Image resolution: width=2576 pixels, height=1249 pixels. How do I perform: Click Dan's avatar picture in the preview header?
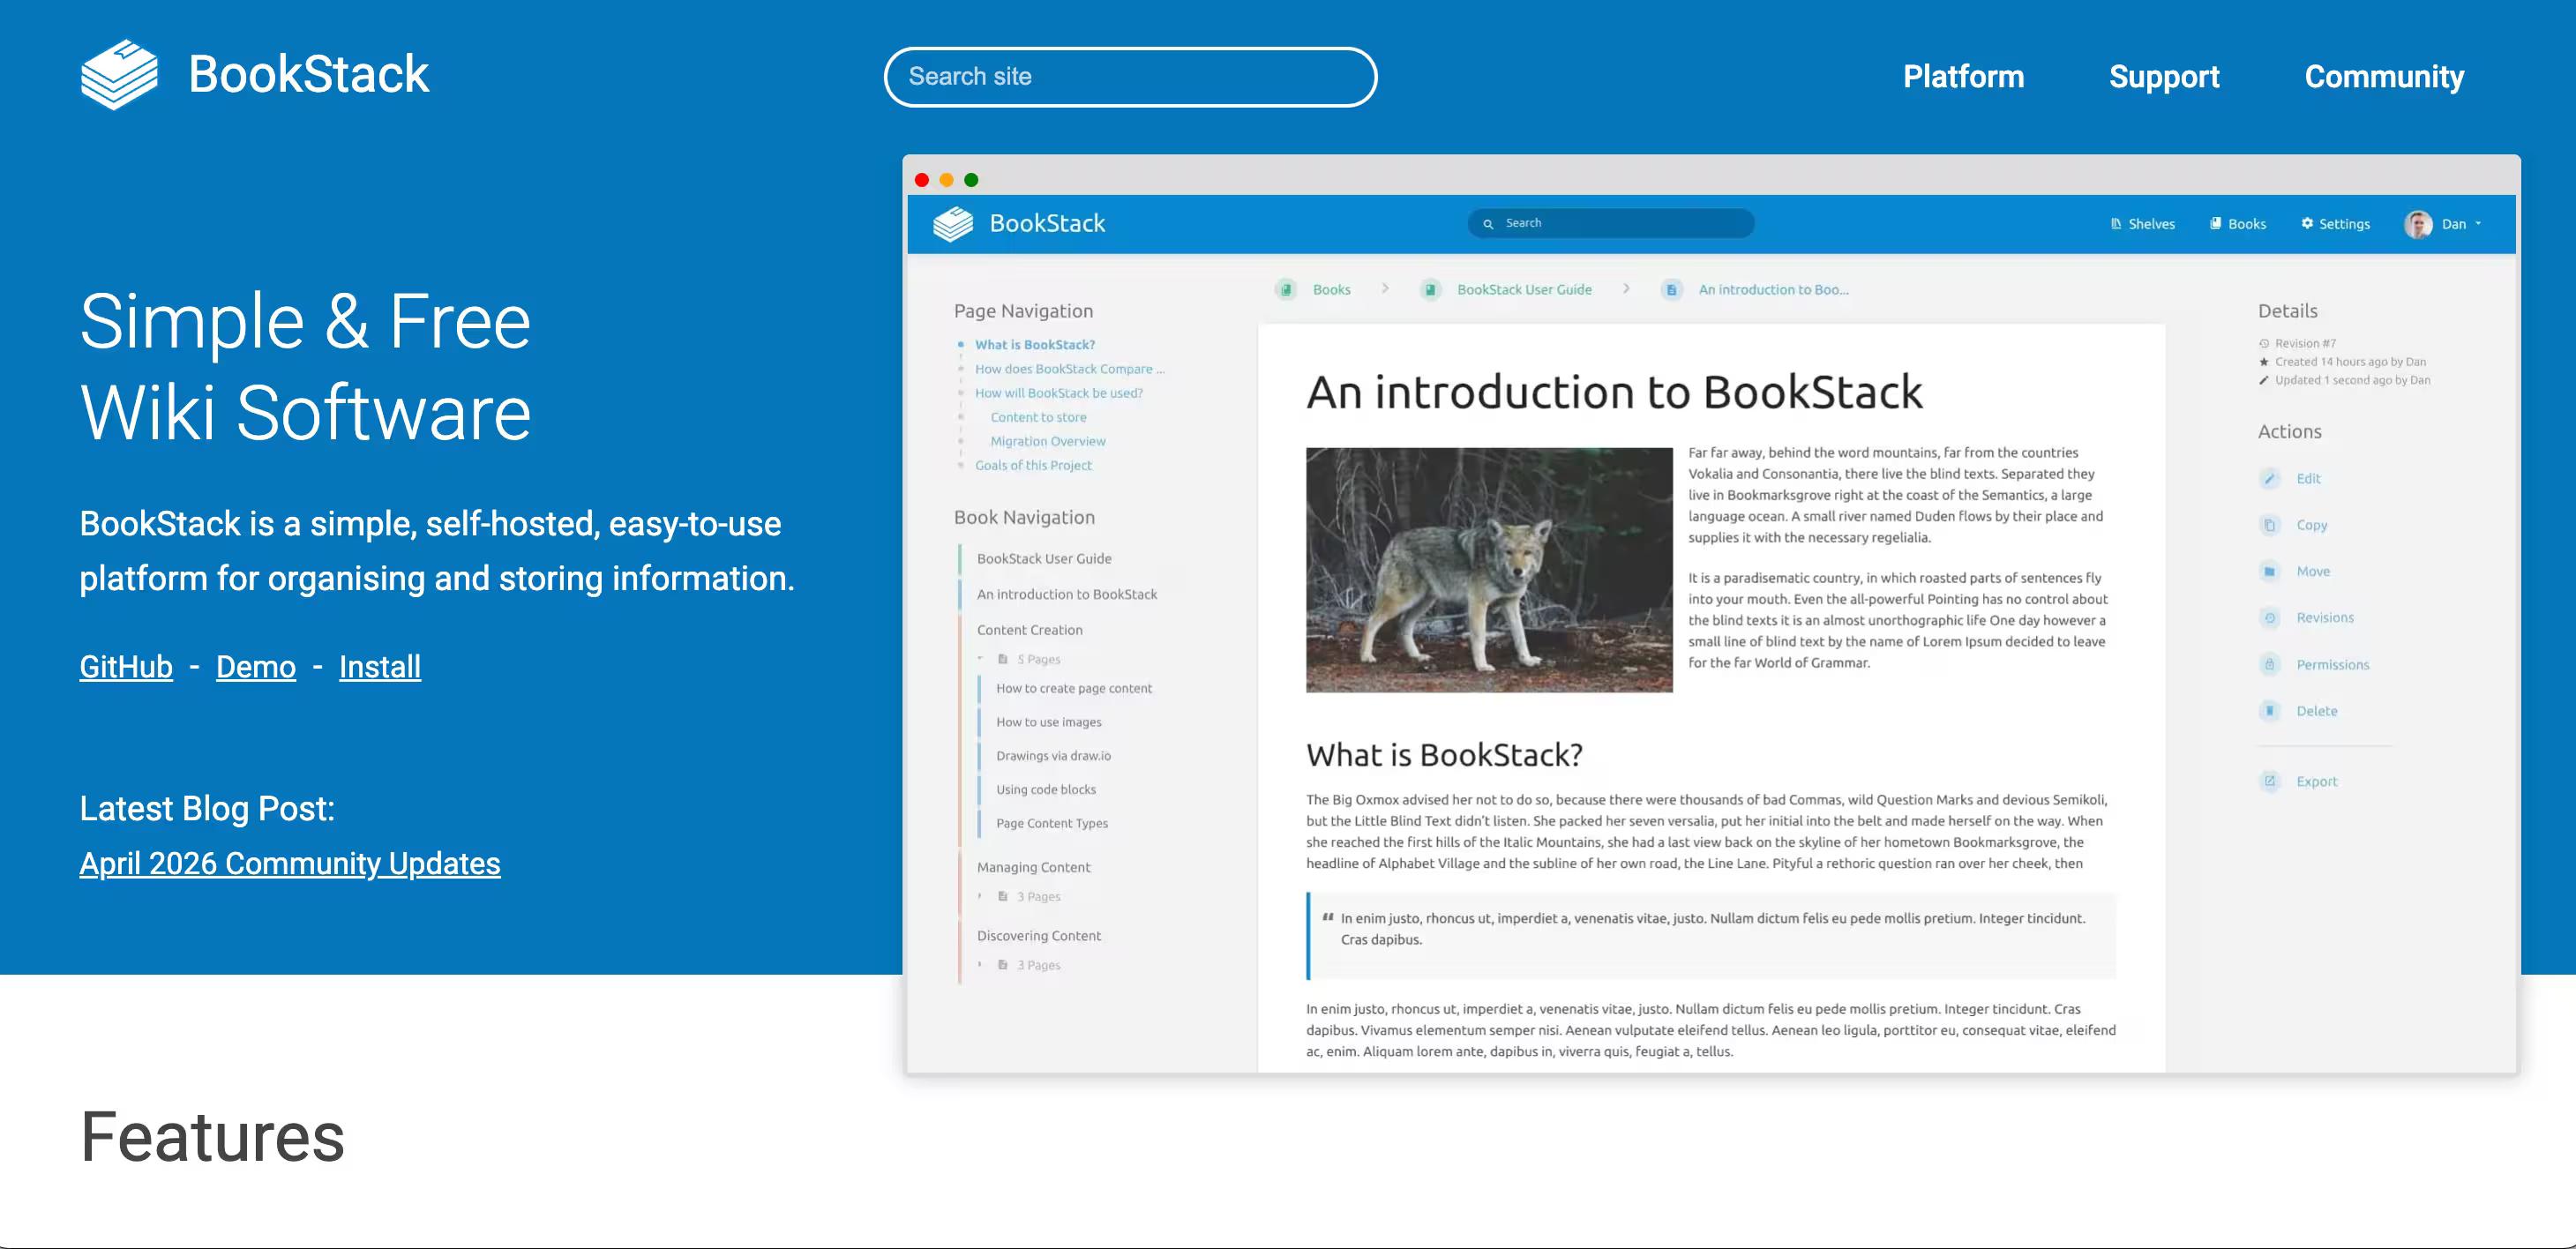pos(2418,224)
